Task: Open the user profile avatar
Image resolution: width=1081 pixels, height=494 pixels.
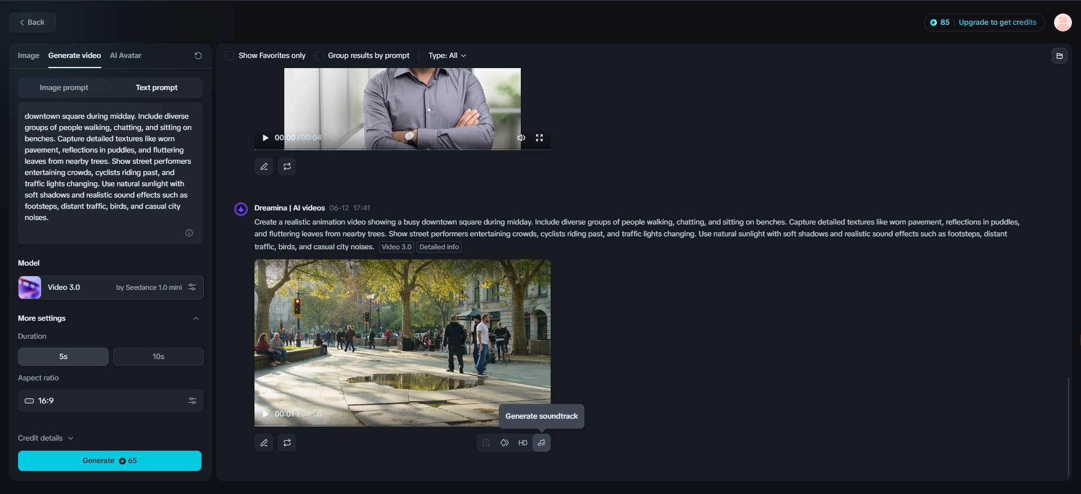Action: 1062,23
